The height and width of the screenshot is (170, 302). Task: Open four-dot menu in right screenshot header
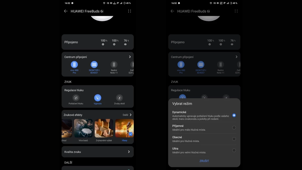click(x=236, y=11)
